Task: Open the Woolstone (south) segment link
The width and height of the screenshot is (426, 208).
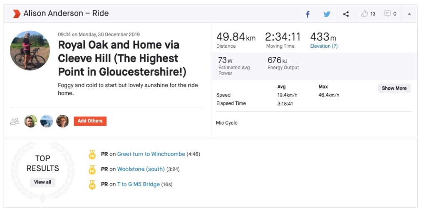Action: pyautogui.click(x=141, y=169)
